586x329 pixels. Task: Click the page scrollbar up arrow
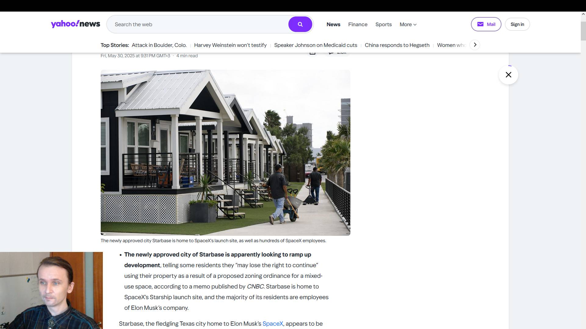click(583, 14)
